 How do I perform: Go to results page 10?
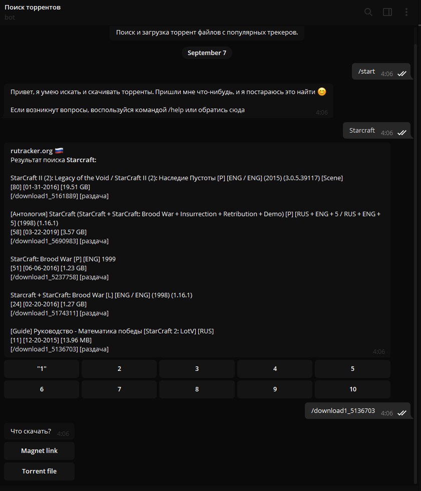tap(352, 389)
